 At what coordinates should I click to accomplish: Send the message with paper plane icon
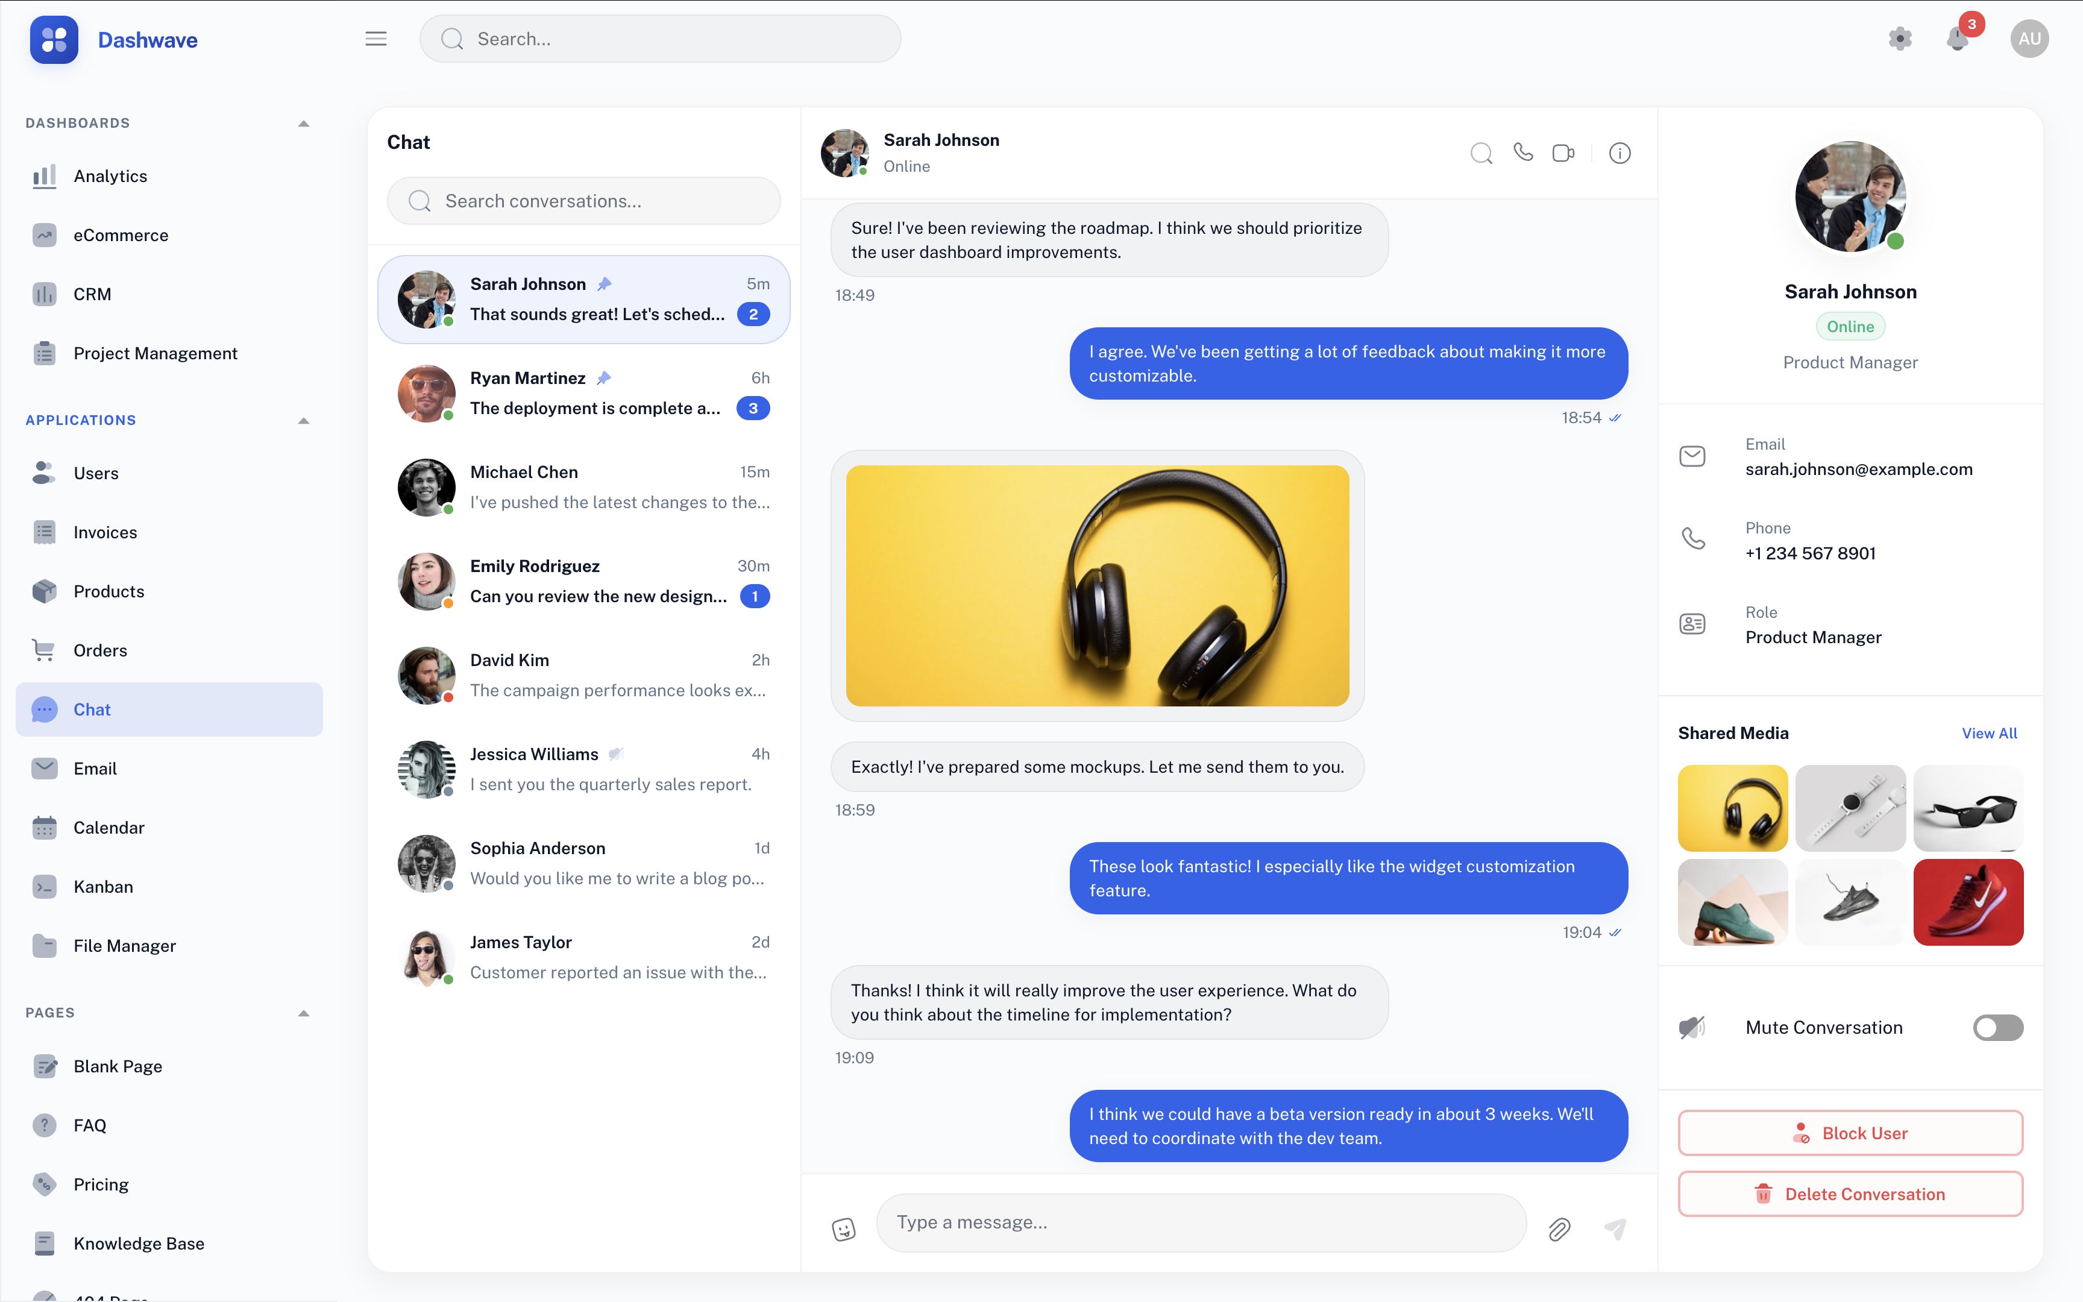1616,1229
